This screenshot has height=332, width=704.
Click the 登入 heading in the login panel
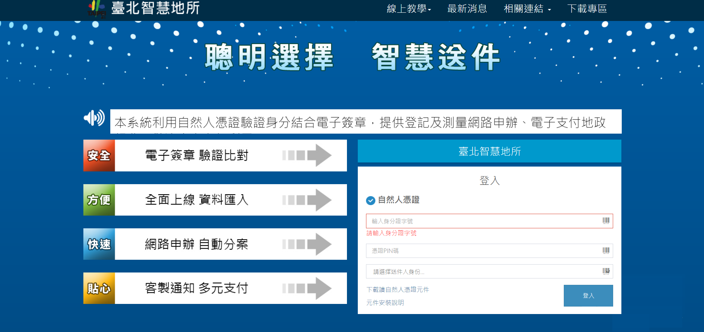(x=489, y=180)
